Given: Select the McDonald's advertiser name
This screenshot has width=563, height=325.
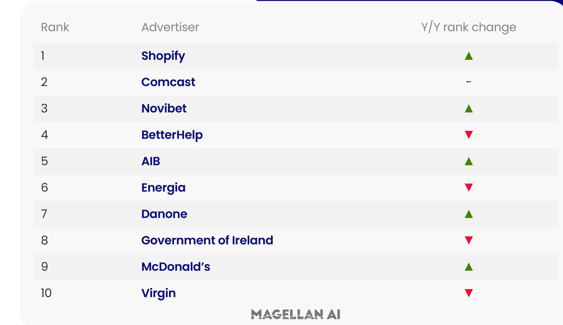Looking at the screenshot, I should click(176, 267).
